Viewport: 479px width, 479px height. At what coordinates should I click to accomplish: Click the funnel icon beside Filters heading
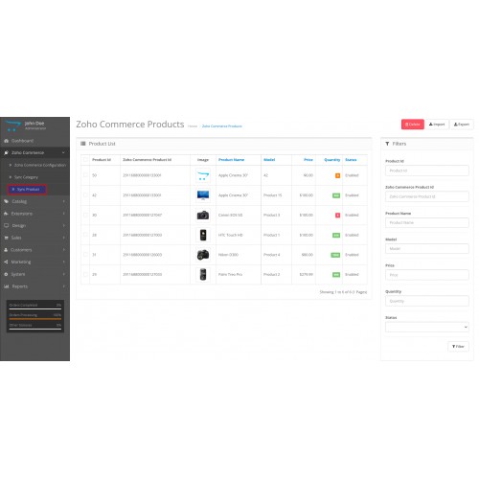click(x=387, y=144)
